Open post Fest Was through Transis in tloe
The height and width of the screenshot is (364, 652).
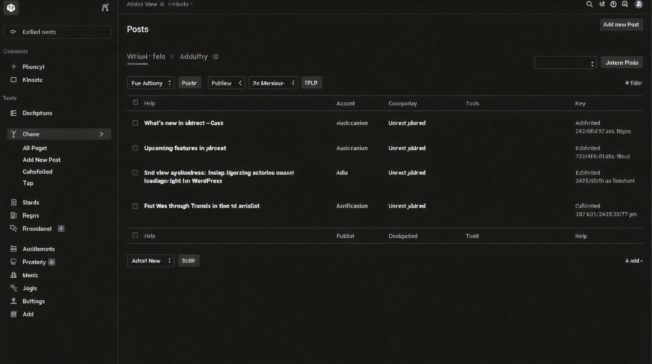click(202, 206)
